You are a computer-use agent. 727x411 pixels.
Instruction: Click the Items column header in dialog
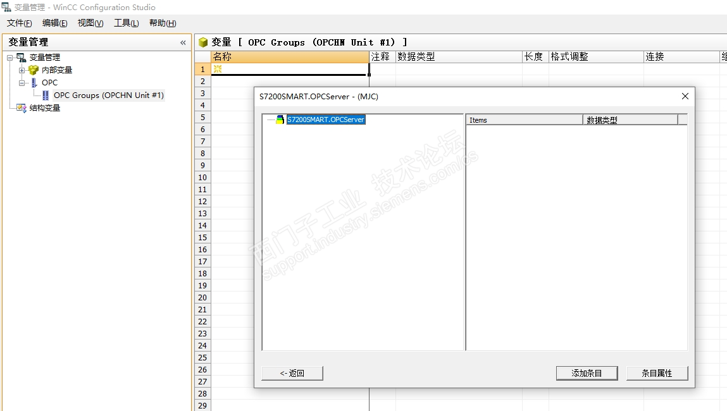525,120
